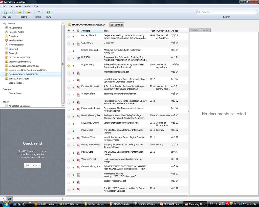Sort by the Title column header
The height and width of the screenshot is (207, 259).
125,31
